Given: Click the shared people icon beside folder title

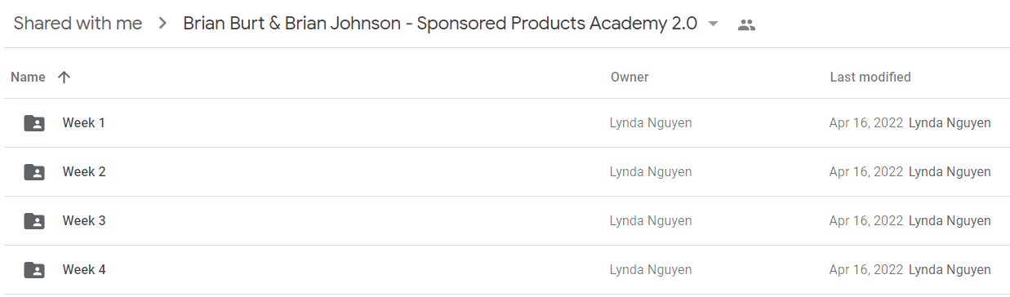Looking at the screenshot, I should tap(746, 24).
